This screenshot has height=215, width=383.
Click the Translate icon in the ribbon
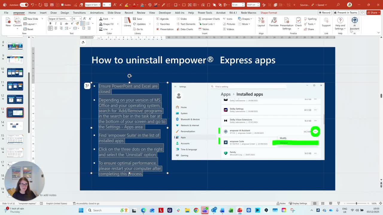coord(273,22)
